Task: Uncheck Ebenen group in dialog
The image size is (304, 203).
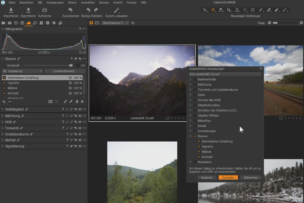Action: coord(195,136)
